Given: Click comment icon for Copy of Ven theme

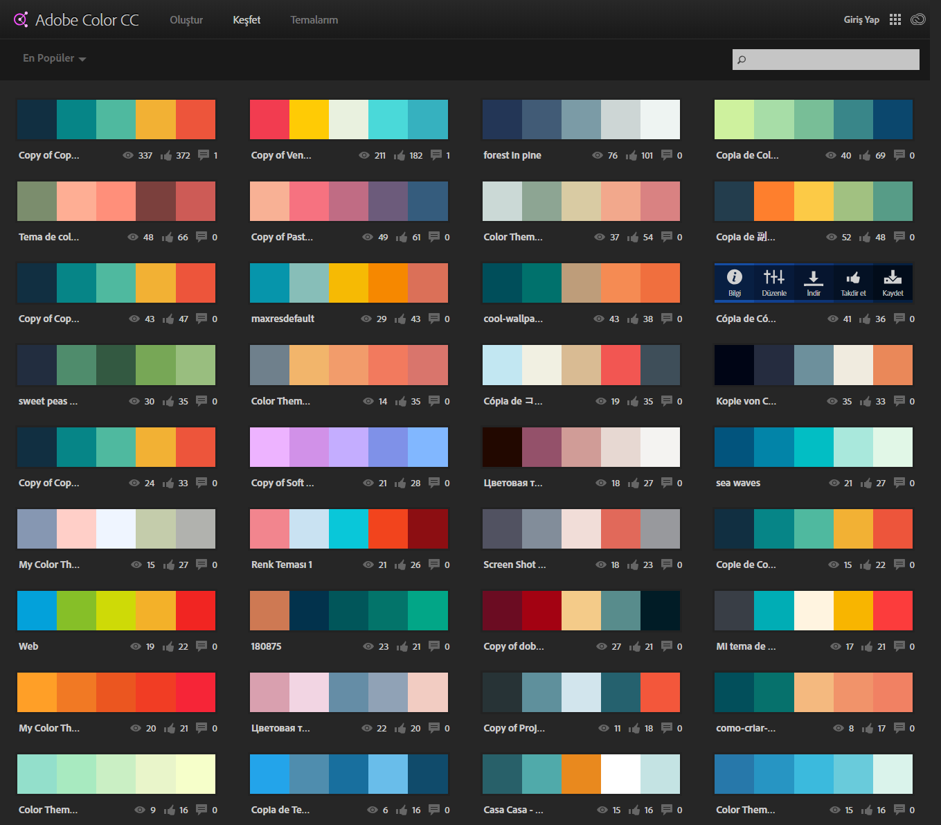Looking at the screenshot, I should [x=436, y=155].
